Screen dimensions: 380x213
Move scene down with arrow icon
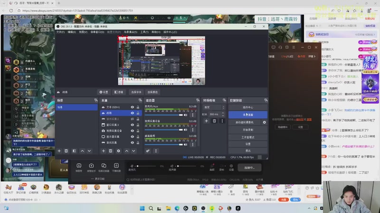[x=89, y=151]
